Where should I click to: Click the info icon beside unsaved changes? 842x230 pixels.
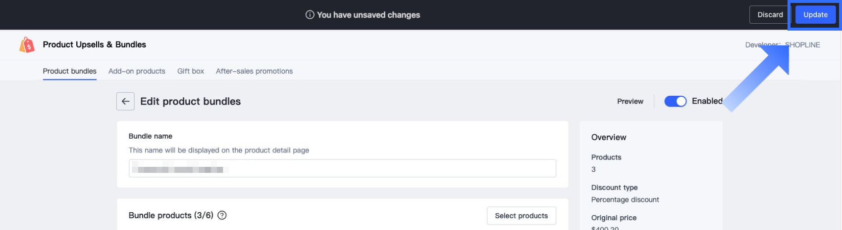point(310,15)
